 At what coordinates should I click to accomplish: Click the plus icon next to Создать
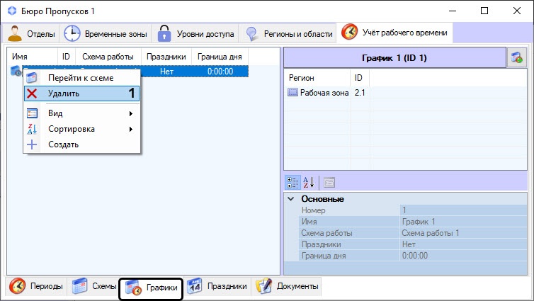[32, 144]
